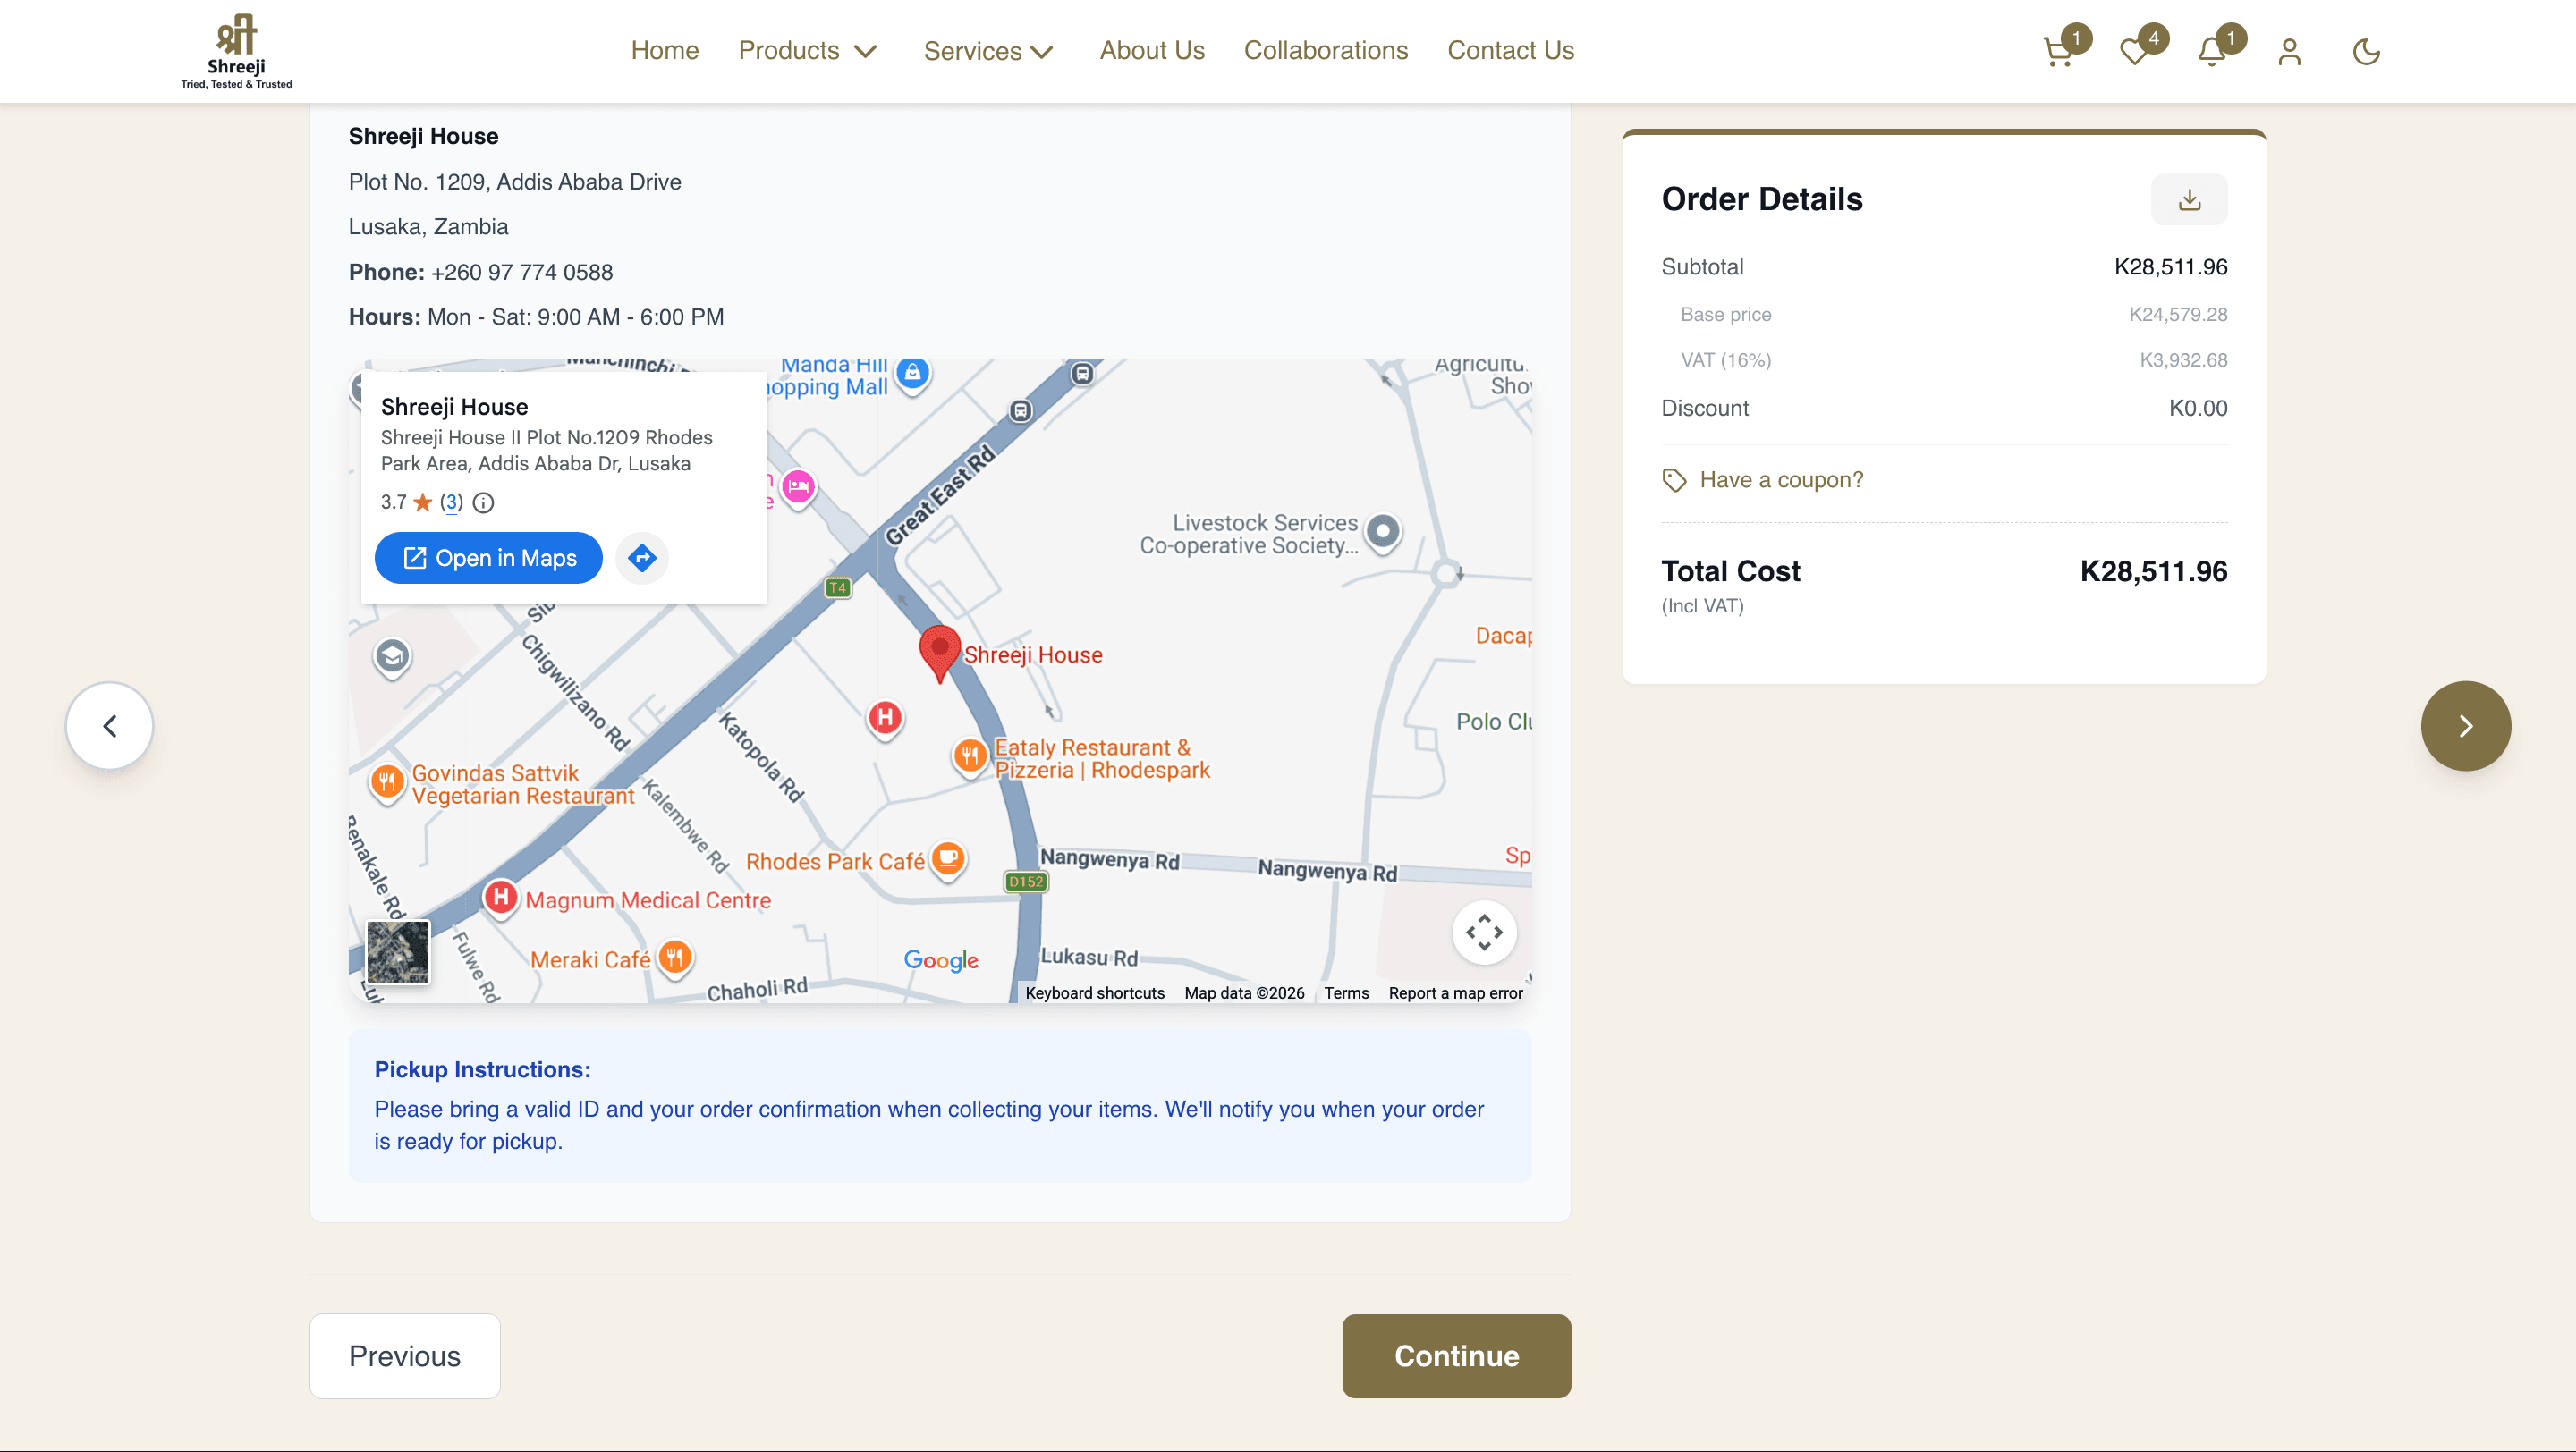Click the Continue button
The width and height of the screenshot is (2576, 1452).
coord(1456,1356)
